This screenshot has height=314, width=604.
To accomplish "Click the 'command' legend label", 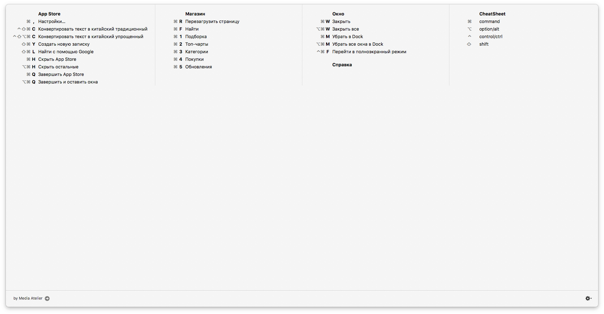I will [x=489, y=21].
